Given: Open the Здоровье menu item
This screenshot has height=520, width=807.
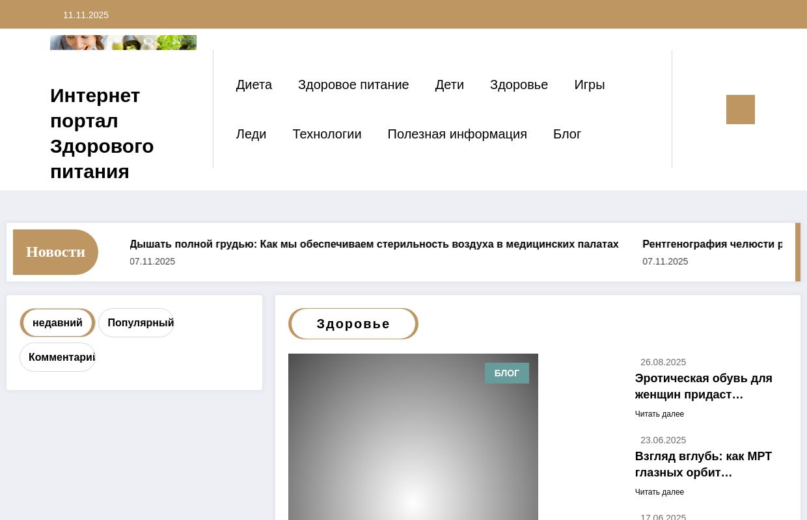Looking at the screenshot, I should (519, 84).
